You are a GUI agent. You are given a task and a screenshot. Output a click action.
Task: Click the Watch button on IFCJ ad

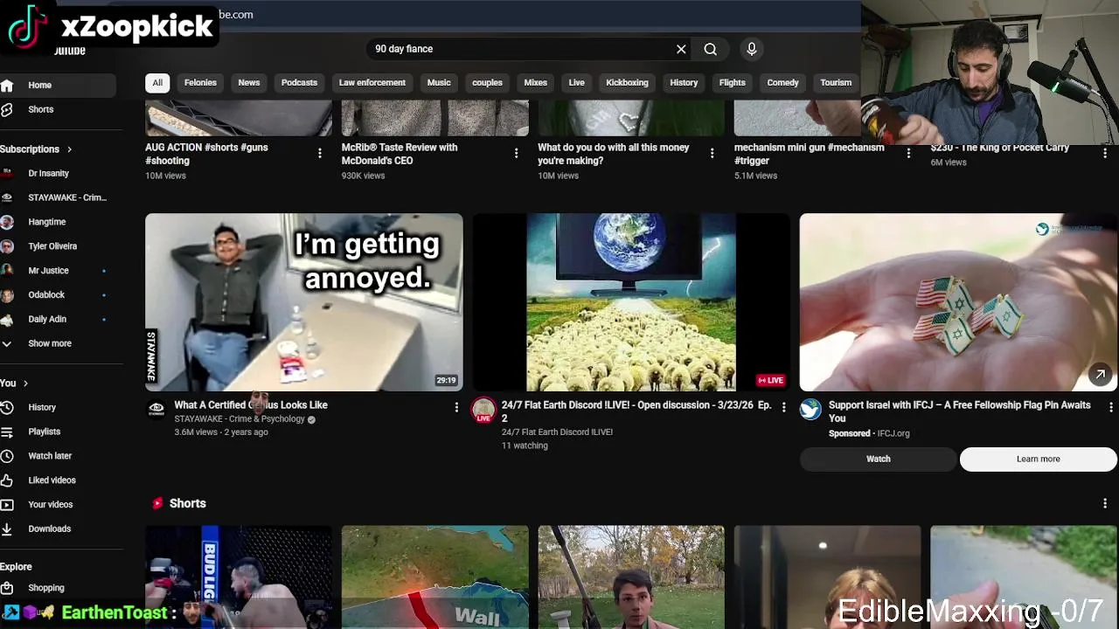(x=879, y=459)
